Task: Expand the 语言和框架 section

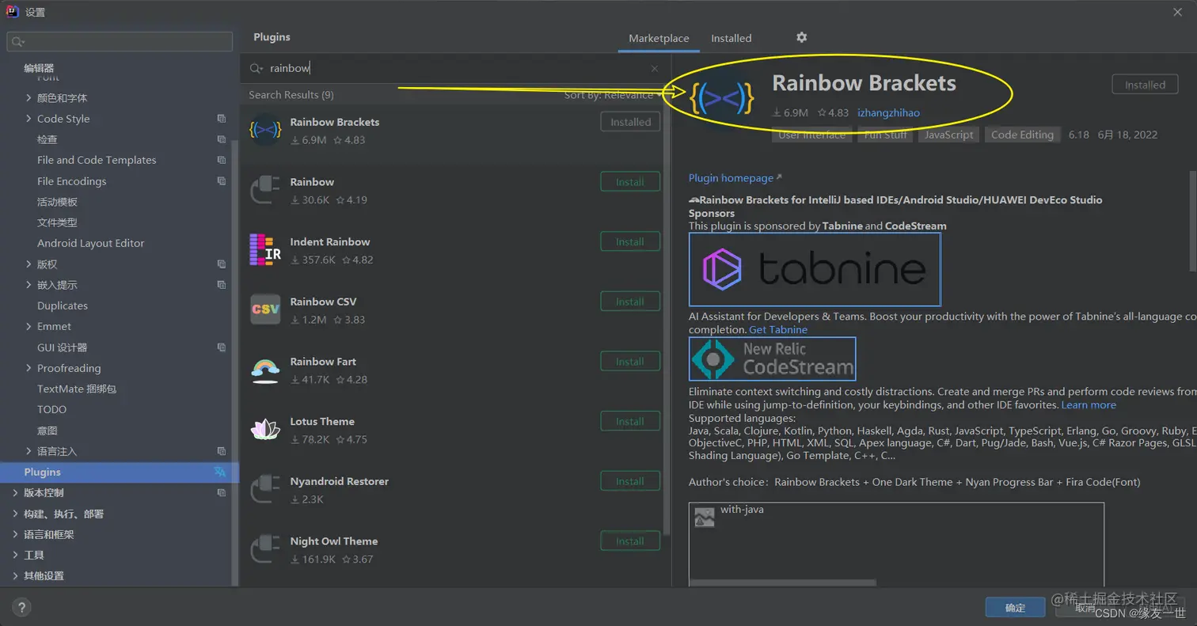Action: tap(16, 534)
